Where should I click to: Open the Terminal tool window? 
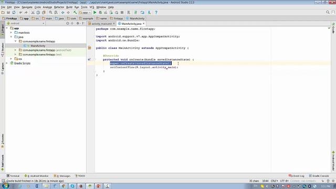[x=13, y=176]
